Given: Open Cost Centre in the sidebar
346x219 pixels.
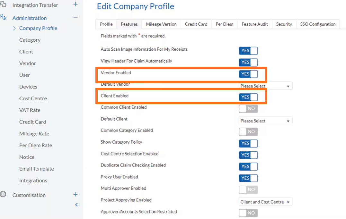Looking at the screenshot, I should click(33, 98).
